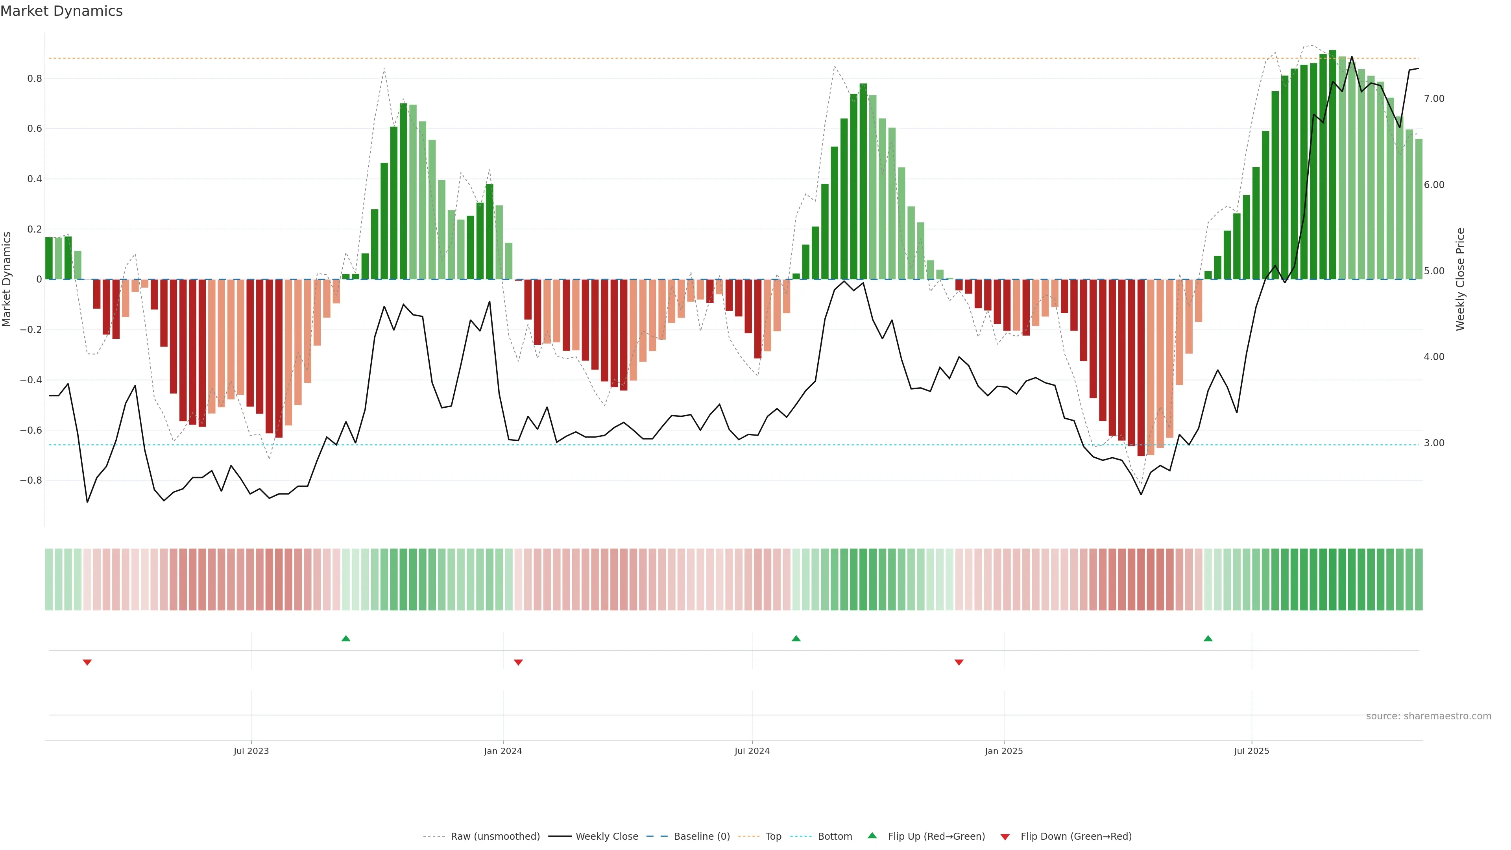Click the first red flip-down marker in 2023
Screen dimensions: 1511x850
(x=87, y=662)
